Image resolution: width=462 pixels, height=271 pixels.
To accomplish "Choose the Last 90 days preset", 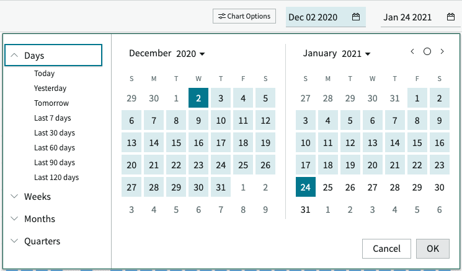I will pos(55,163).
